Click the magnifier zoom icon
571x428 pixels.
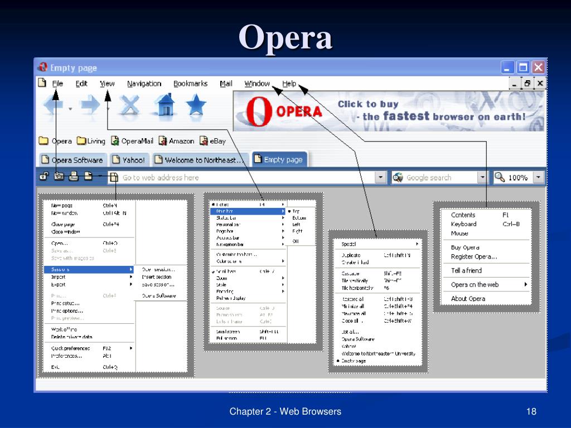[500, 177]
